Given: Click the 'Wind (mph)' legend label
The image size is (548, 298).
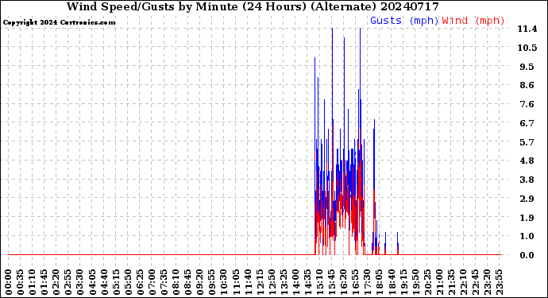Looking at the screenshot, I should pyautogui.click(x=473, y=21).
